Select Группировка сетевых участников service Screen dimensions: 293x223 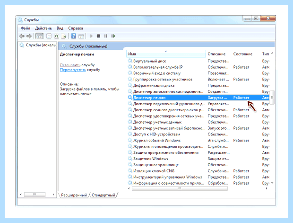click(x=163, y=80)
